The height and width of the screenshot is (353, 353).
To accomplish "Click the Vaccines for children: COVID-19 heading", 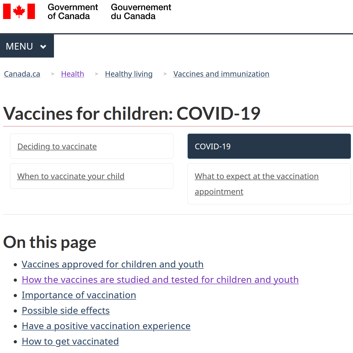I will 132,113.
